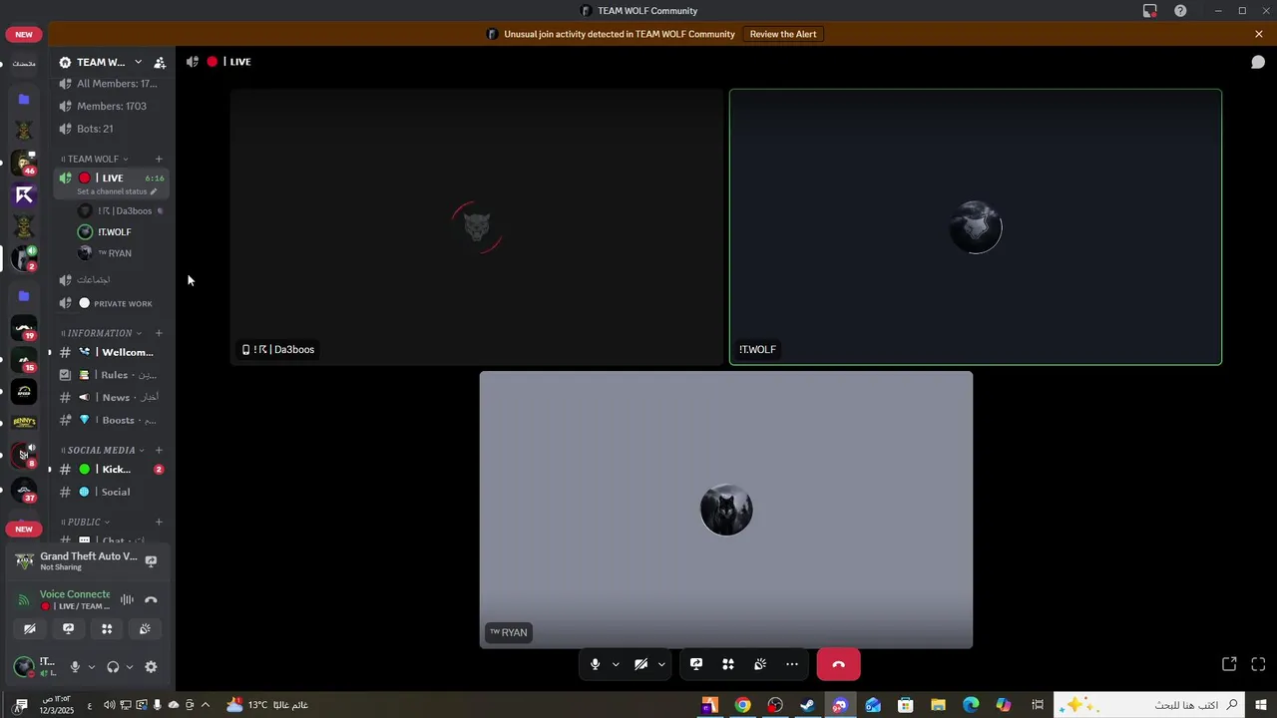Open Google Chrome from taskbar
This screenshot has width=1277, height=718.
tap(742, 705)
